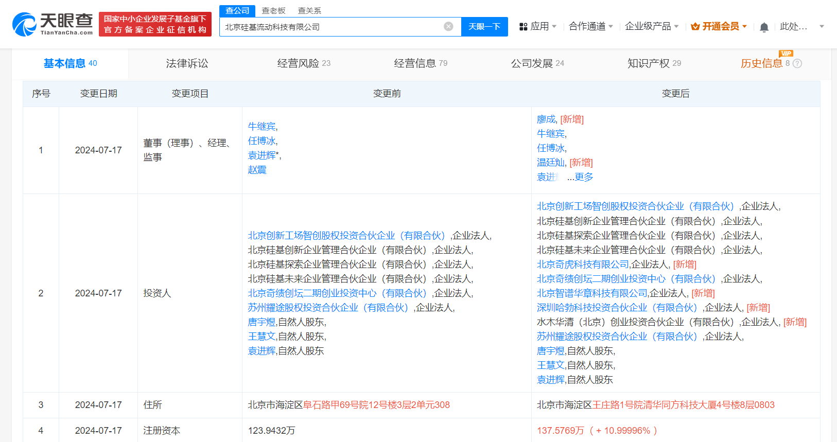
Task: Switch to the 法律诉讼 tab
Action: click(x=187, y=63)
